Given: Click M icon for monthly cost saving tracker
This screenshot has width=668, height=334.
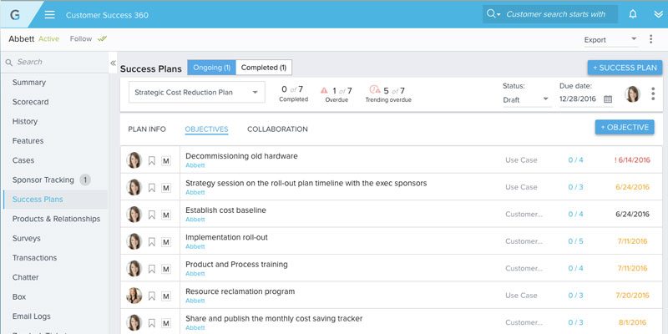Looking at the screenshot, I should click(x=166, y=323).
